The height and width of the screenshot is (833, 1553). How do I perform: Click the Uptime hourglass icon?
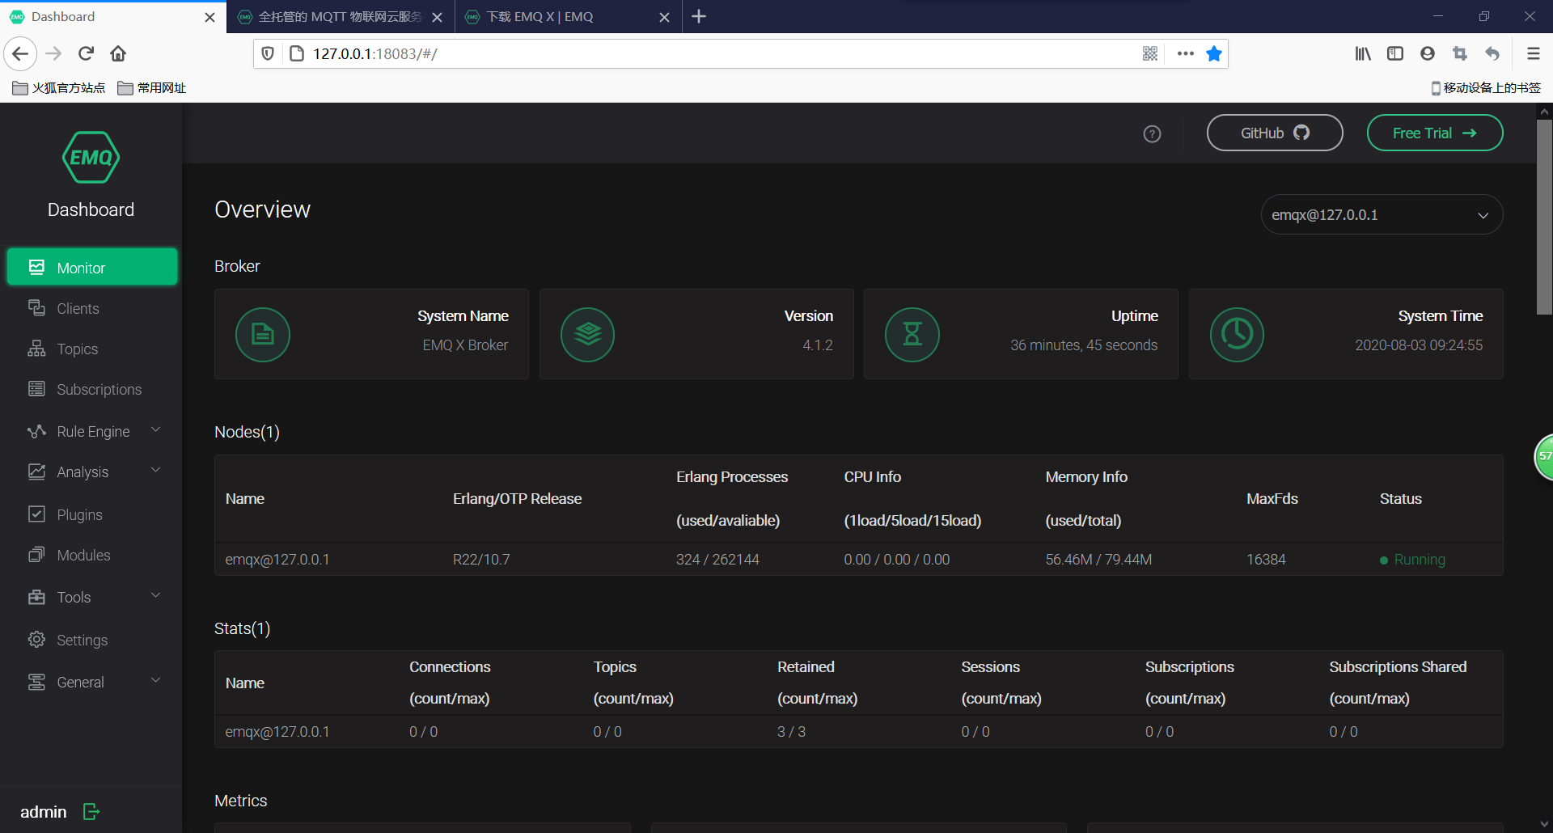(x=912, y=334)
